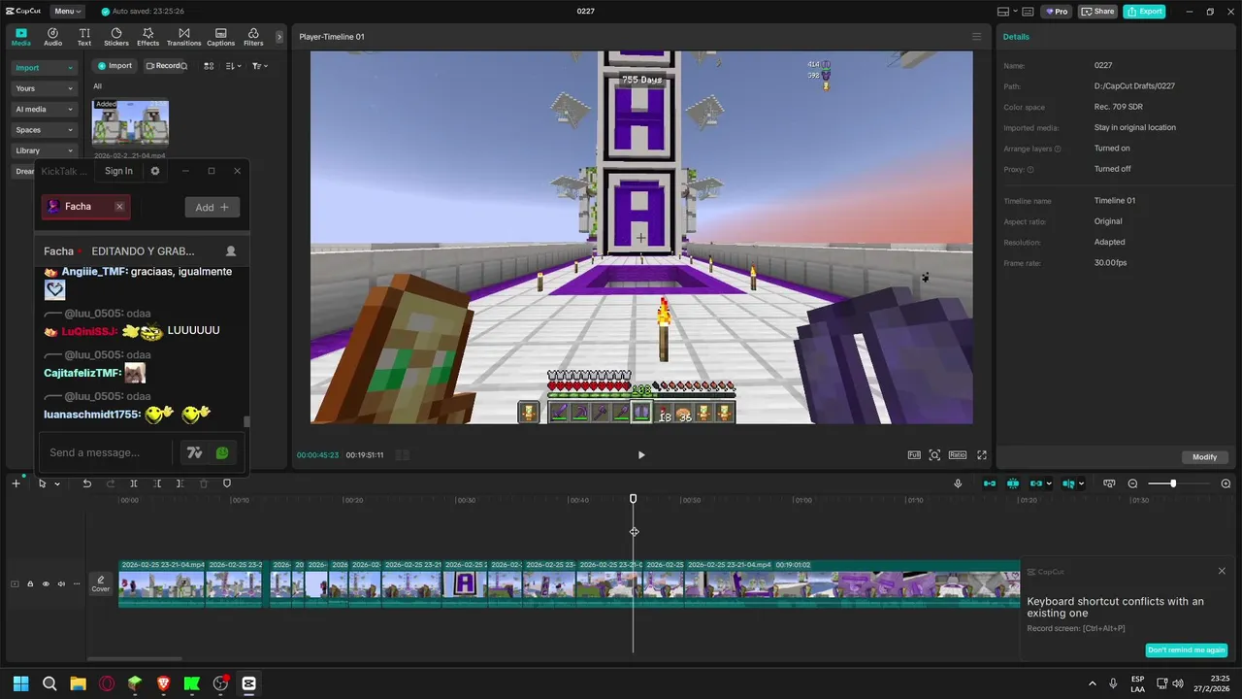
Task: Lock the main video track
Action: click(x=30, y=584)
